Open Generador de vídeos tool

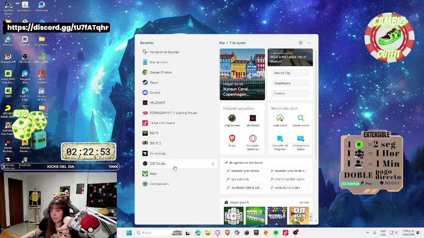click(x=300, y=142)
